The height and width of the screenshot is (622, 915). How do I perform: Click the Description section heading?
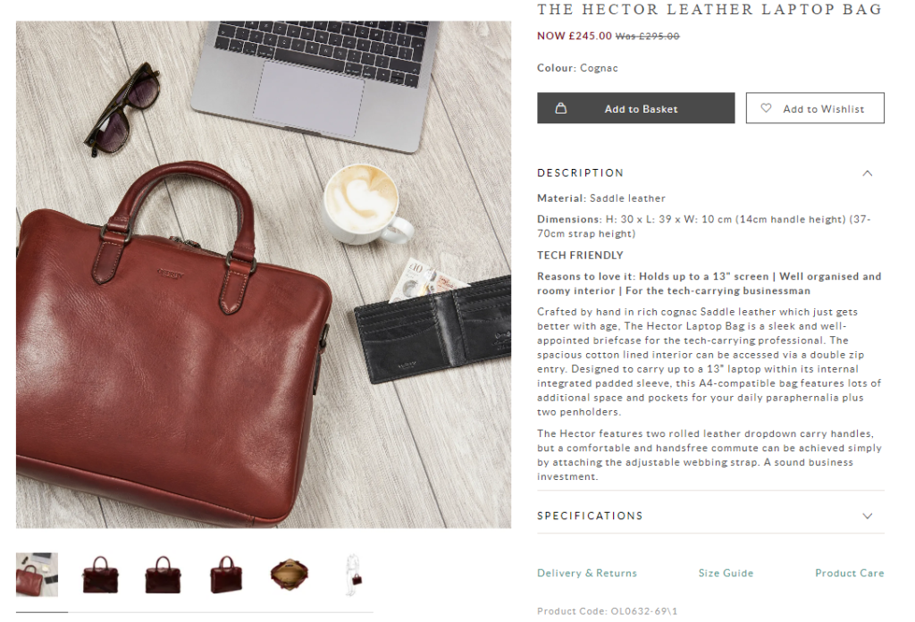tap(581, 173)
